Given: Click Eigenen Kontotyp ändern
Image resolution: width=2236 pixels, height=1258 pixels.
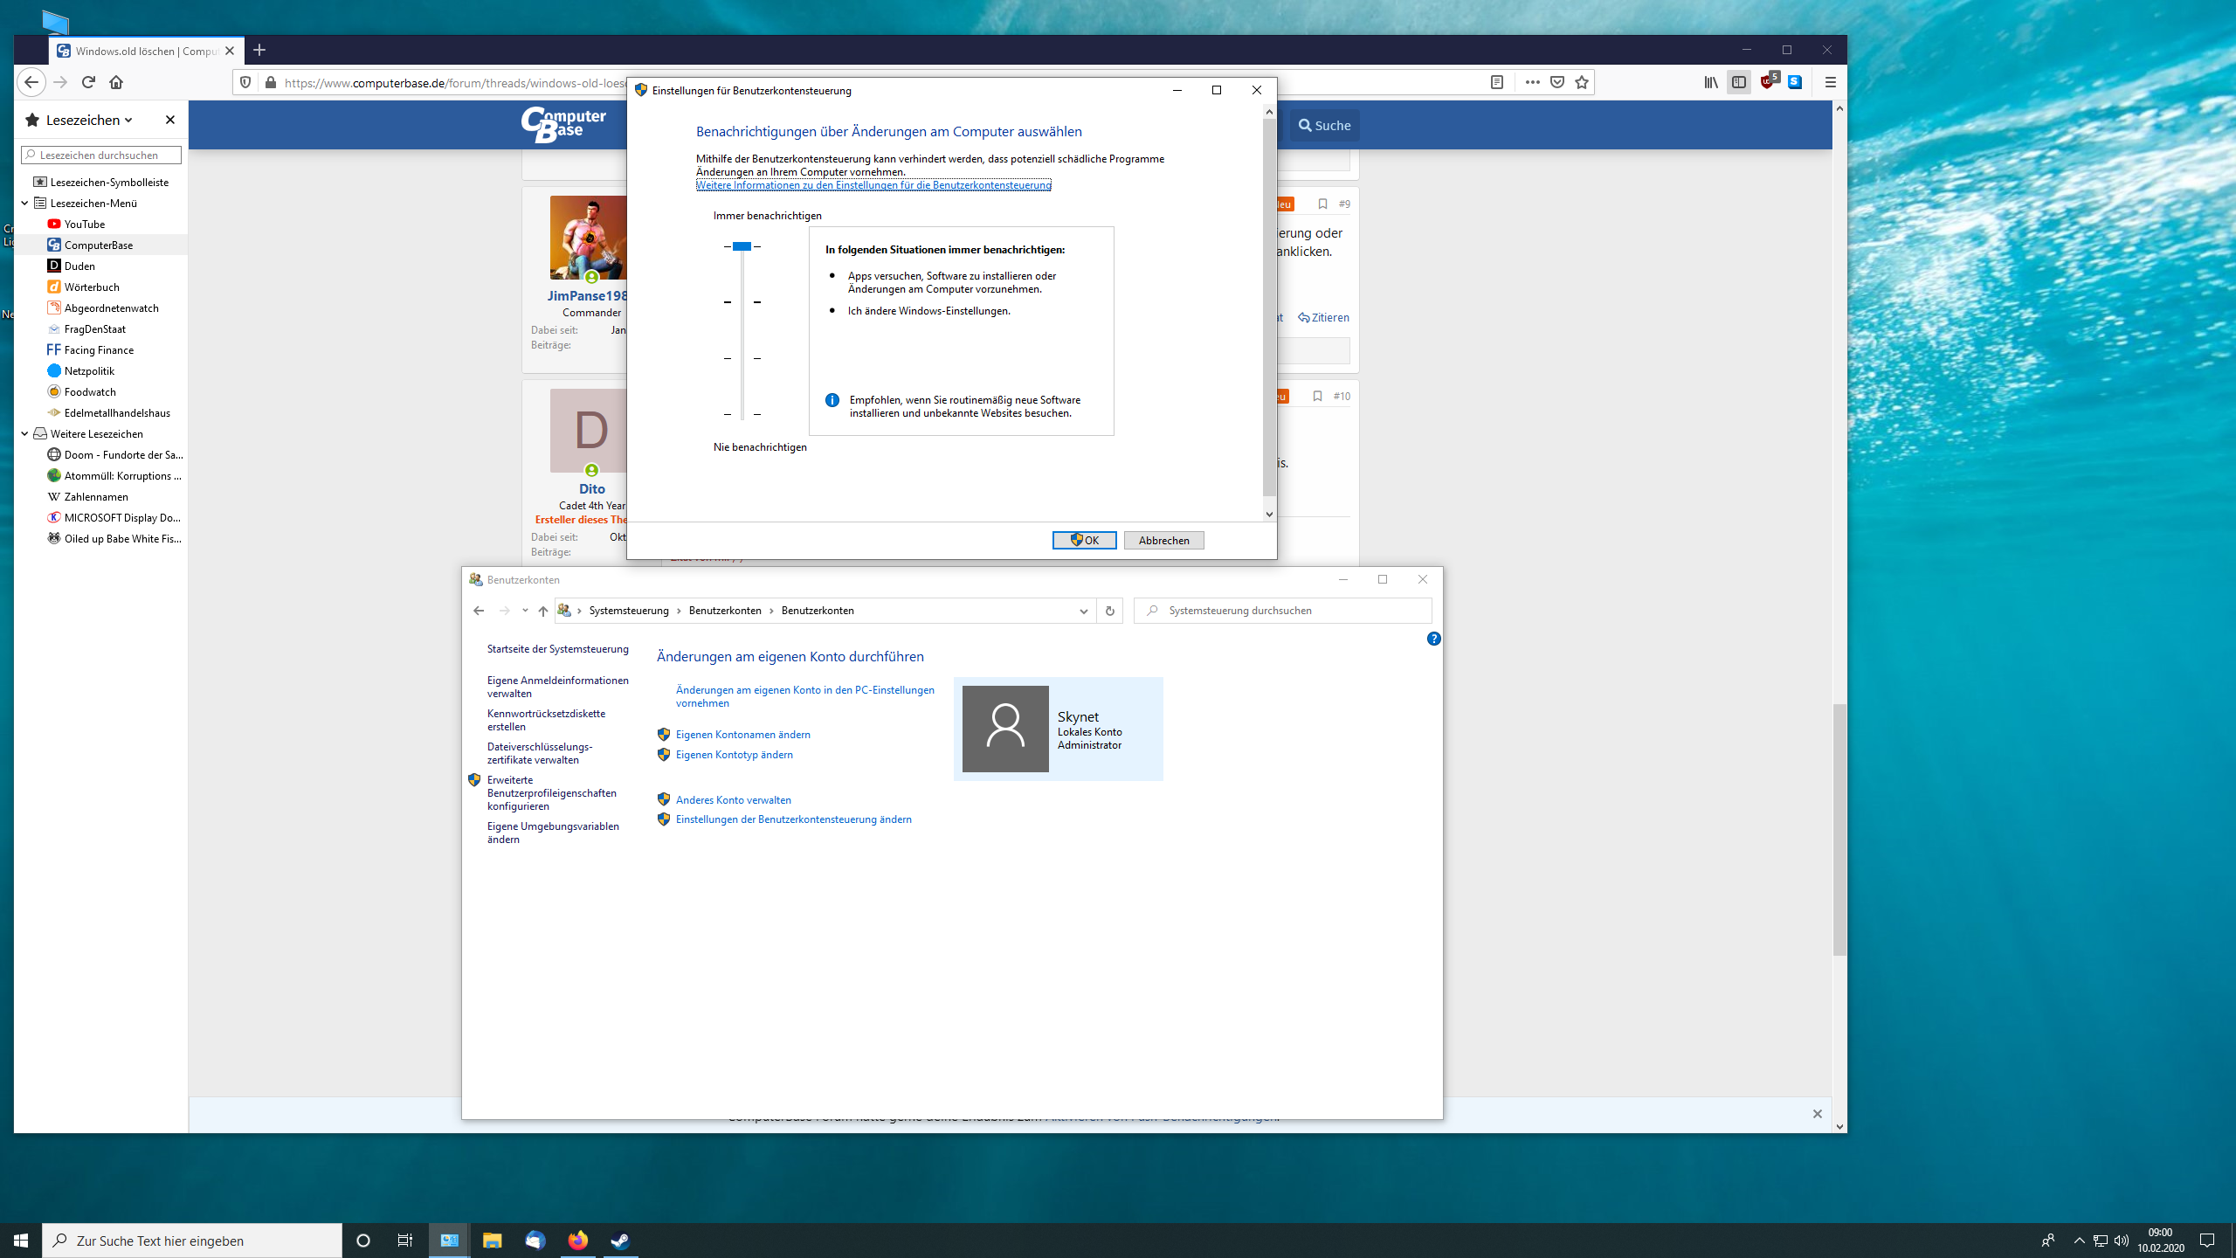Looking at the screenshot, I should (x=734, y=755).
